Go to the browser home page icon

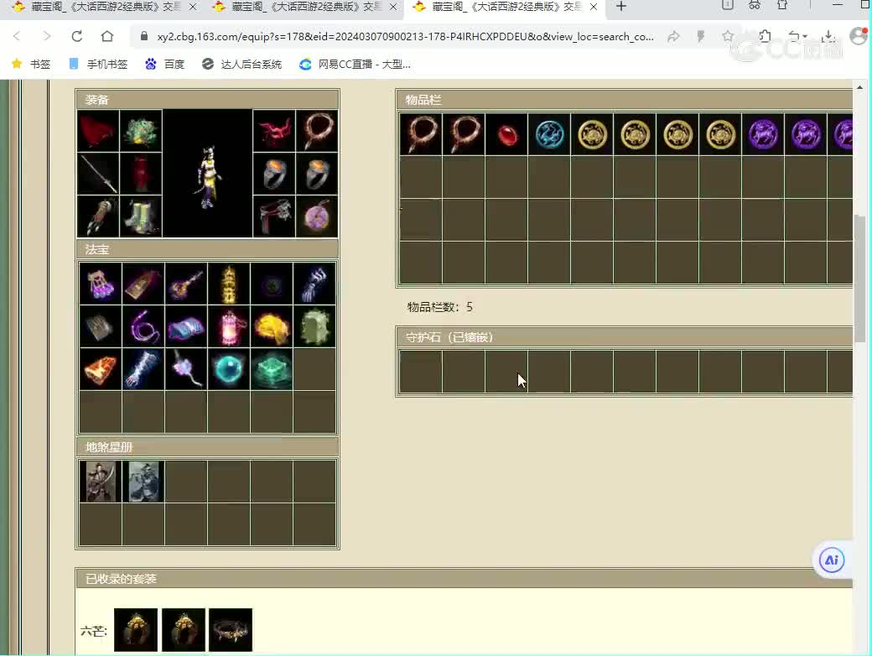pyautogui.click(x=107, y=37)
